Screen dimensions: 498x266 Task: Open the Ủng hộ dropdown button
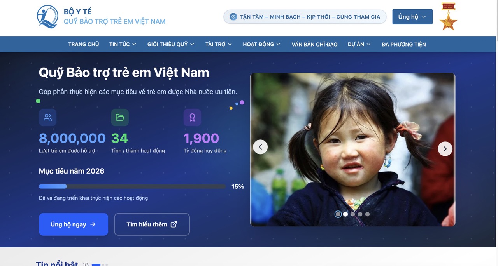[x=412, y=17]
